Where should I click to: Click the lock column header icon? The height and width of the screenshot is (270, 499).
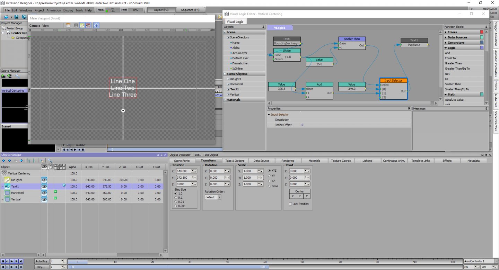tap(51, 167)
